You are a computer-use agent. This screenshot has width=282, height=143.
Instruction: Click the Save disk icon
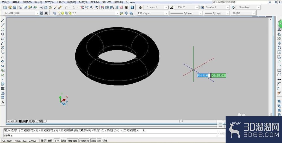point(15,7)
